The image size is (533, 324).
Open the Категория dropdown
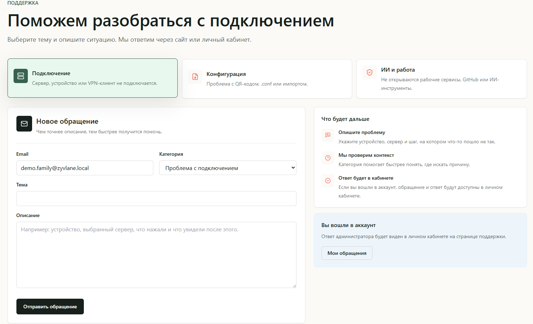(x=228, y=168)
